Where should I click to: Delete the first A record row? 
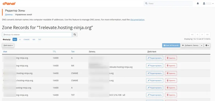click(171, 58)
